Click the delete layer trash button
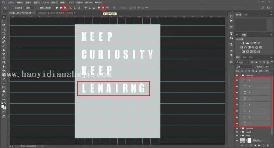This screenshot has width=274, height=148. (268, 145)
